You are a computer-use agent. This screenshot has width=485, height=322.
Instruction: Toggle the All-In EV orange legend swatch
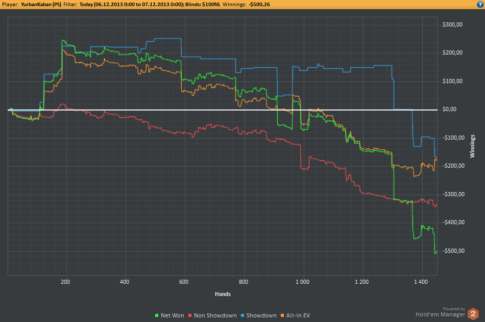click(x=282, y=315)
